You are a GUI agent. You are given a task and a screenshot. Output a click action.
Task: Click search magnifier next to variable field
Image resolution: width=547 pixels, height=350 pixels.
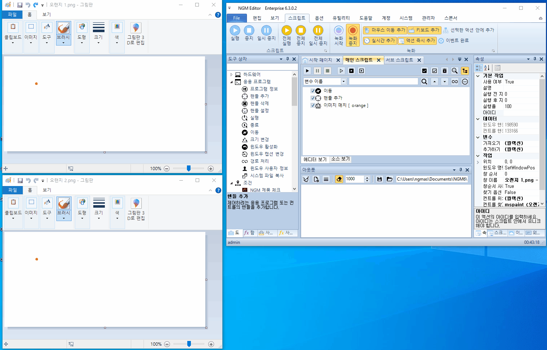(x=424, y=82)
